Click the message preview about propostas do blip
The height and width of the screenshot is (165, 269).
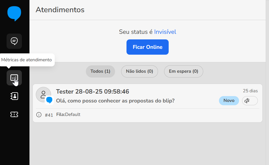tap(115, 100)
